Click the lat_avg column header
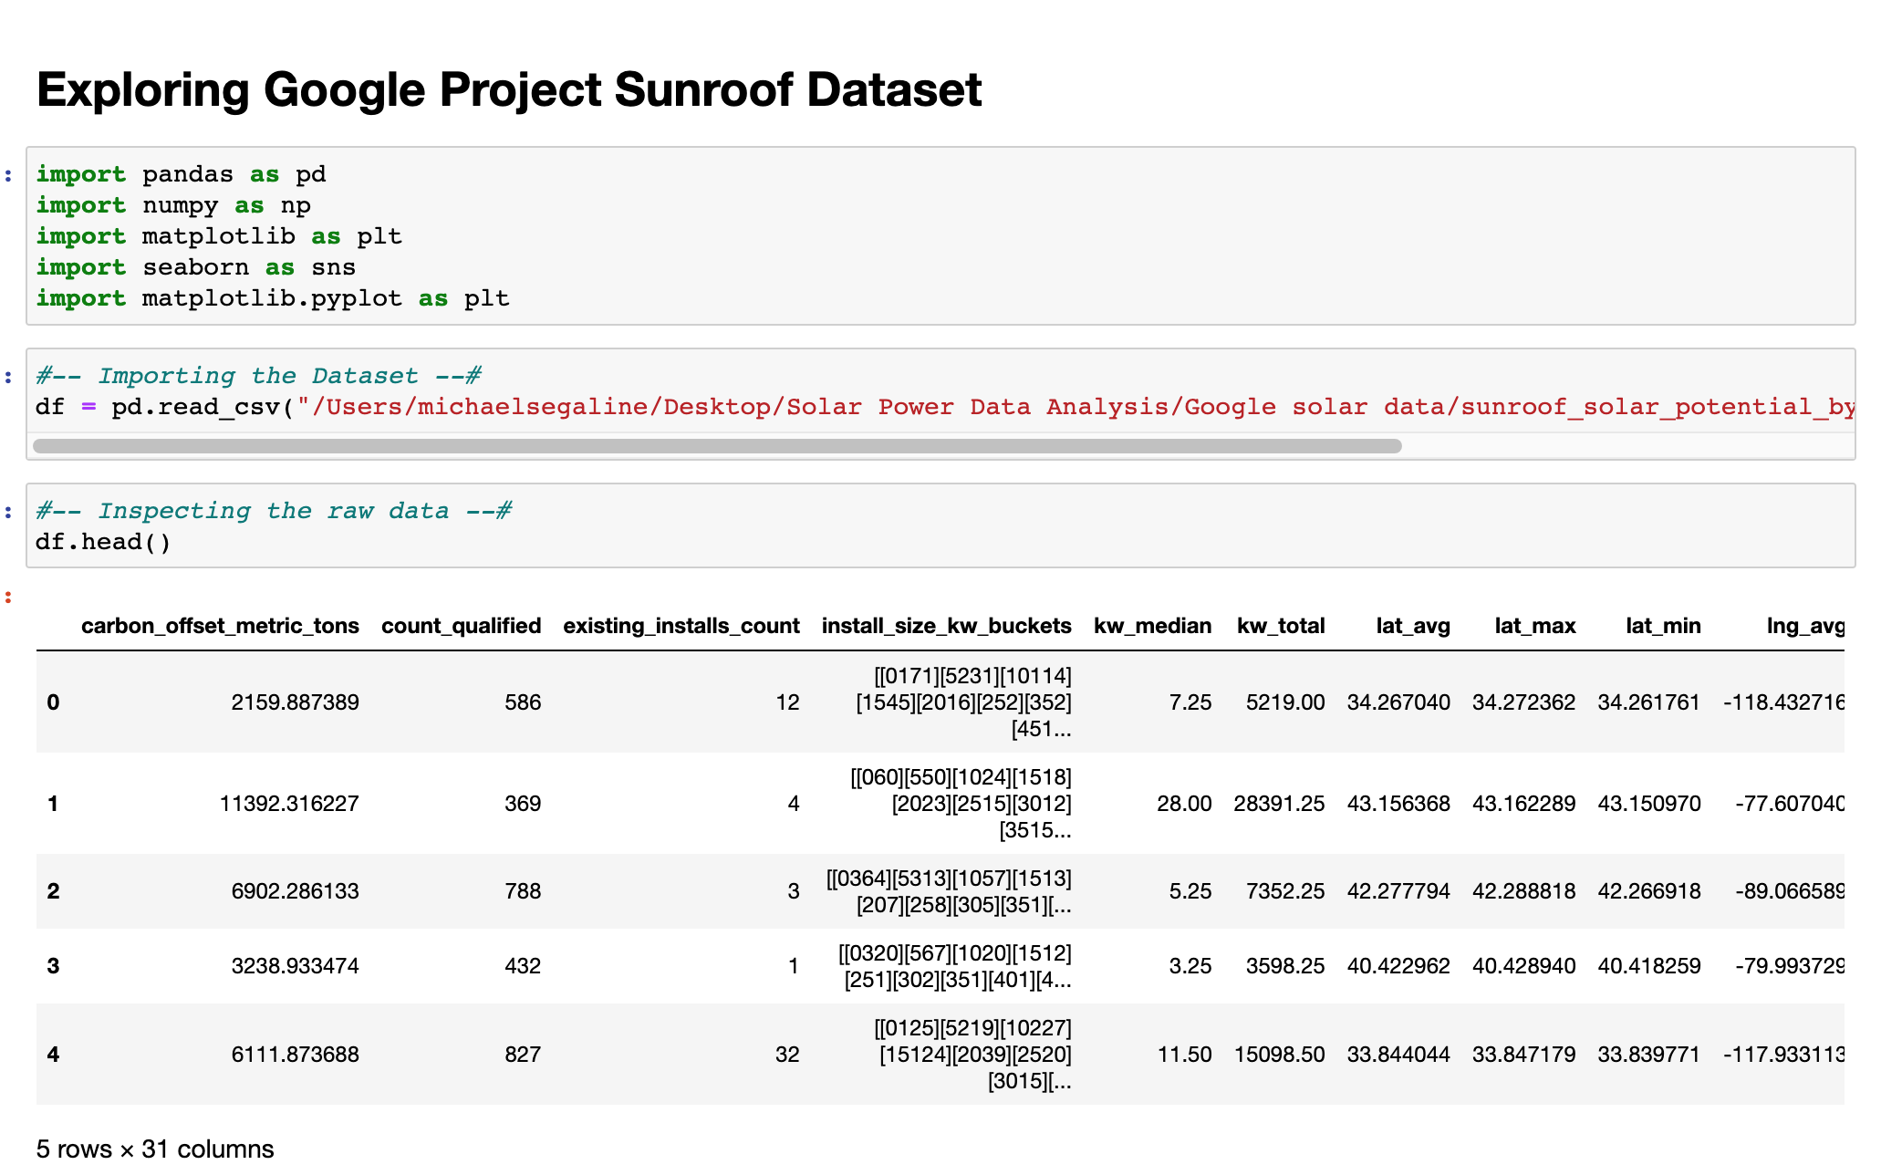This screenshot has height=1175, width=1881. 1413,626
